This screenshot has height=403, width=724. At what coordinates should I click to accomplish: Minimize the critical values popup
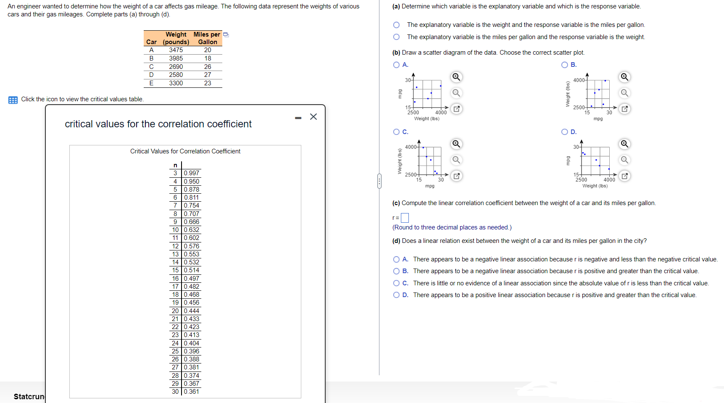click(x=298, y=118)
